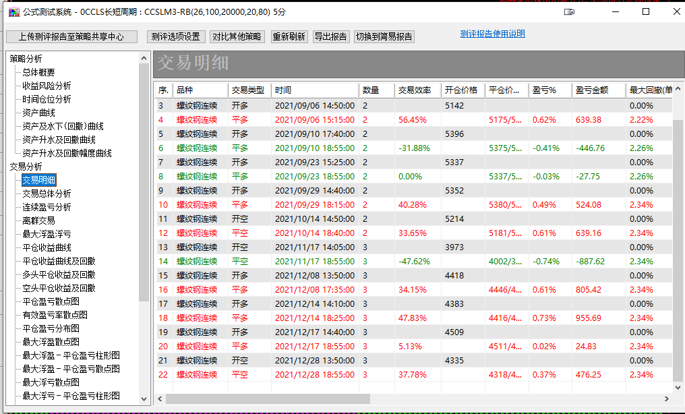Click the table horizontal scrollbar thumb
685x414 pixels.
(x=268, y=398)
